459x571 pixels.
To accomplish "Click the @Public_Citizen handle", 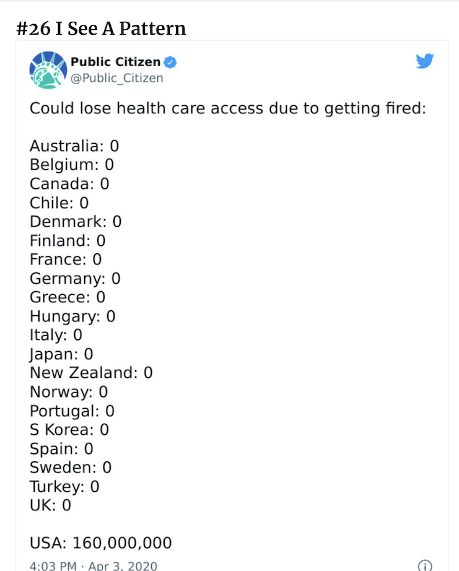I will coord(116,78).
